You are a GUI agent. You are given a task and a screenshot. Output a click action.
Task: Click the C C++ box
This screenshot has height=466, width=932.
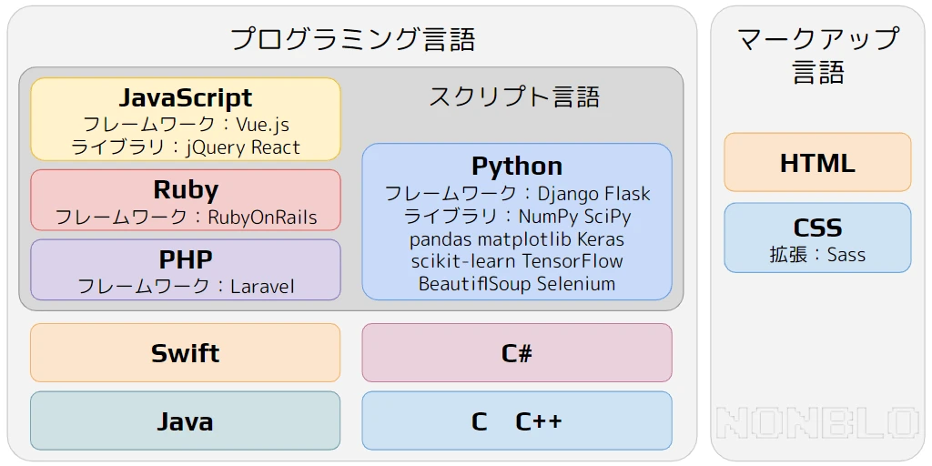click(x=517, y=420)
